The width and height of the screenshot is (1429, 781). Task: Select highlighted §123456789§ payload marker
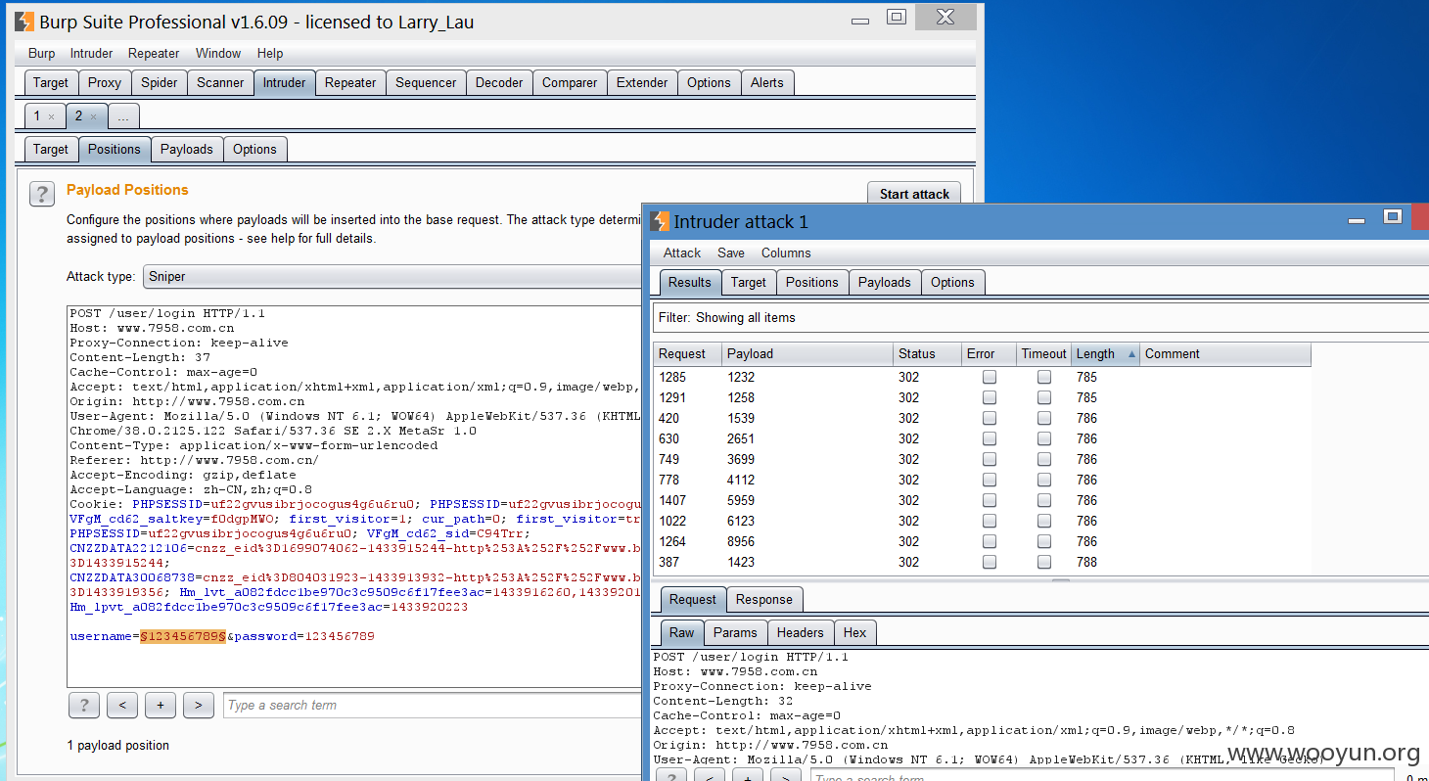[184, 636]
